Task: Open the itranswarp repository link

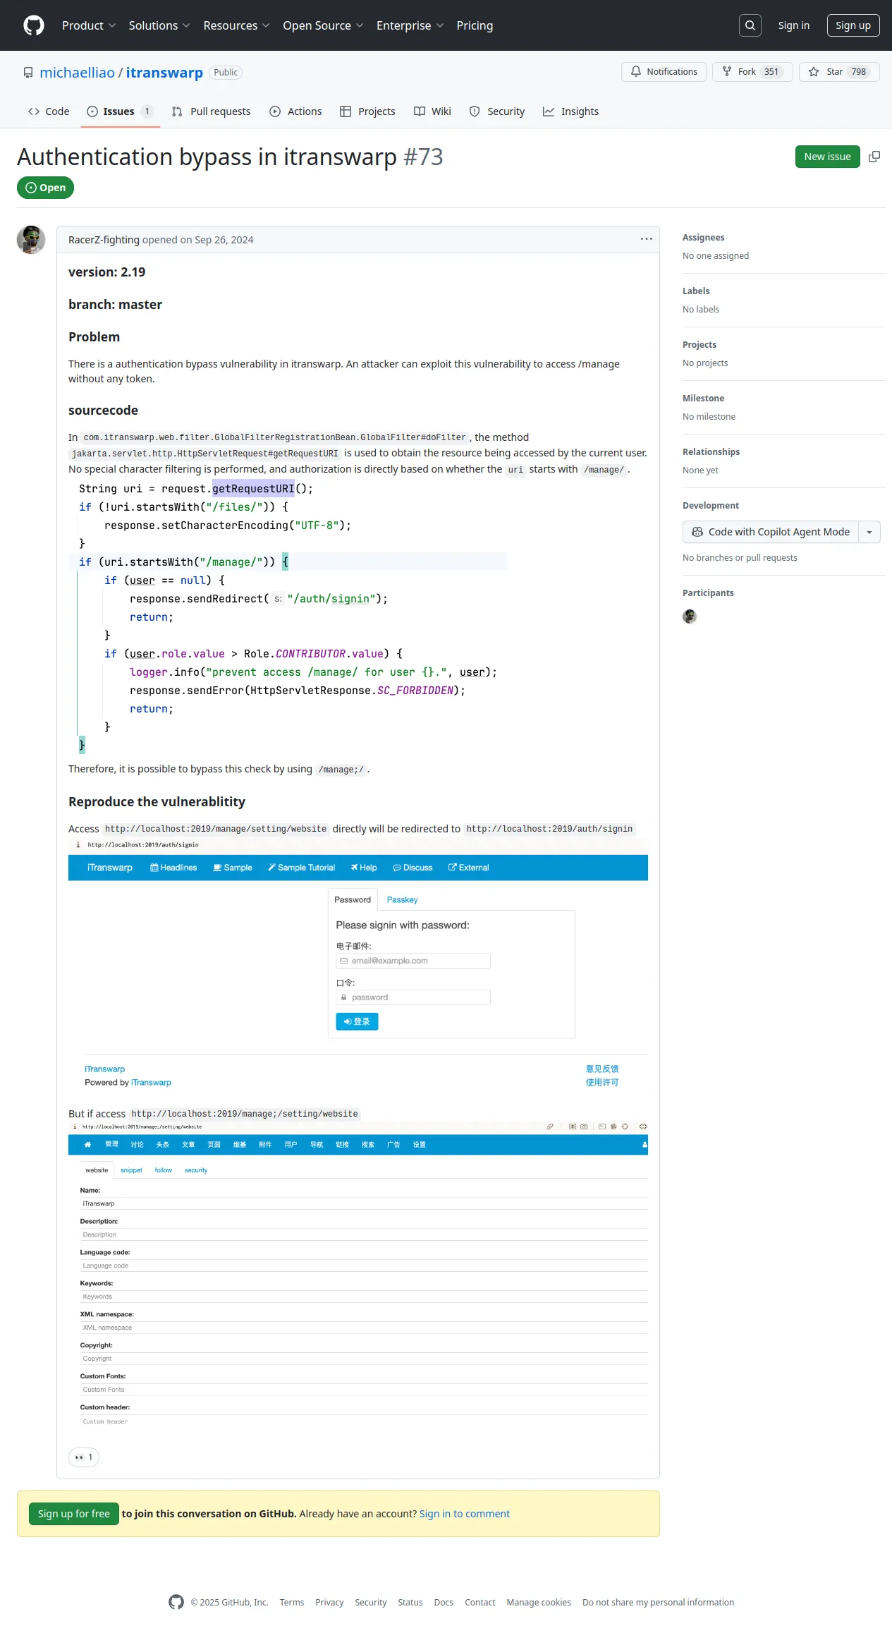Action: [x=164, y=73]
